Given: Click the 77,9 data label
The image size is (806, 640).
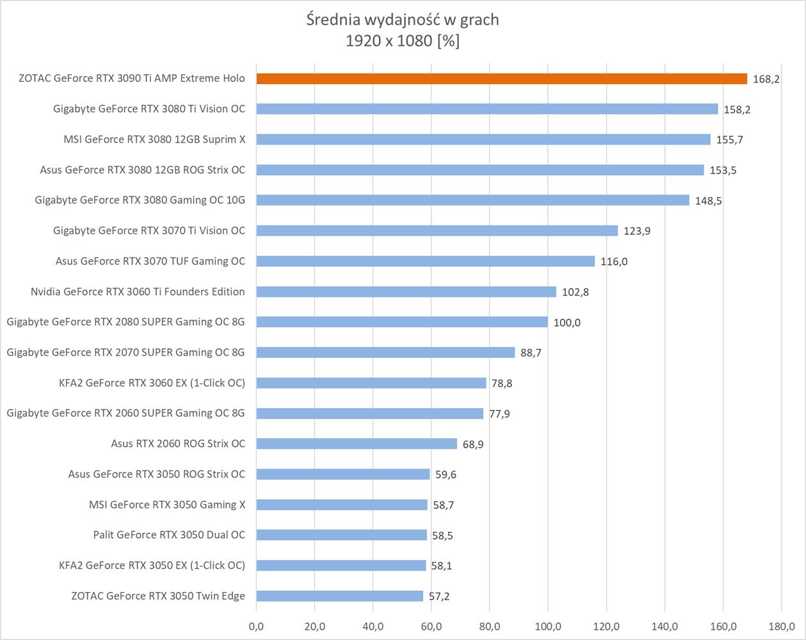Looking at the screenshot, I should pos(499,414).
